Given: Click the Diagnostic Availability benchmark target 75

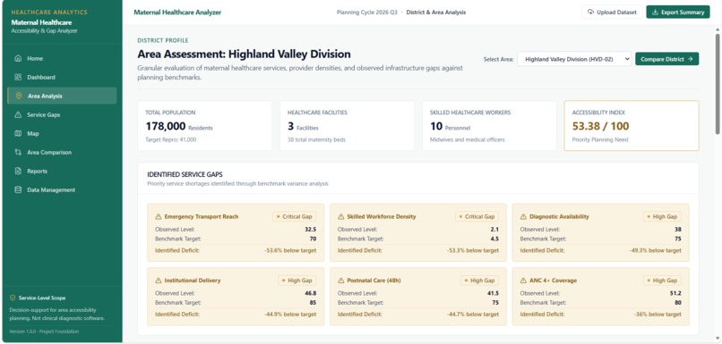Looking at the screenshot, I should tap(678, 239).
